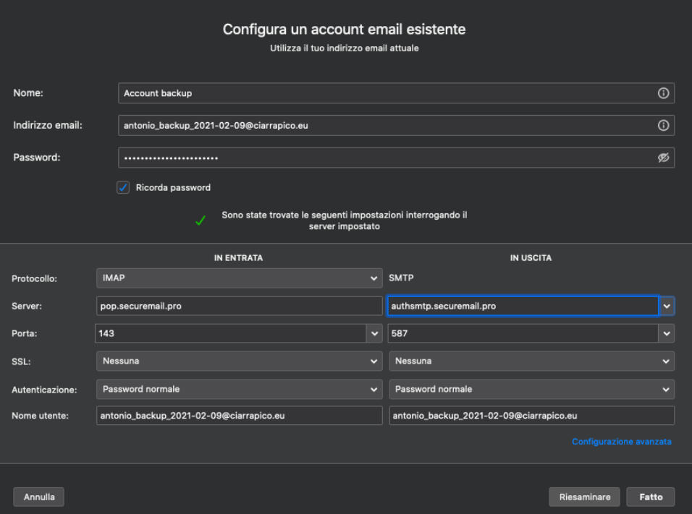Image resolution: width=692 pixels, height=514 pixels.
Task: Toggle password visibility eye icon
Action: (x=662, y=158)
